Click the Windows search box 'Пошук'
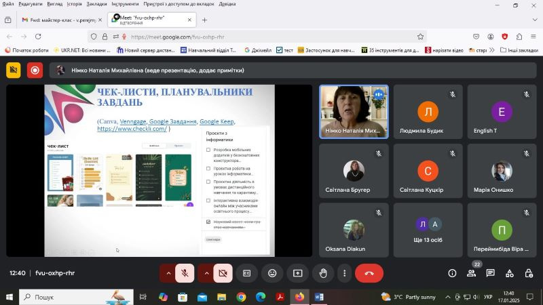Screen dimensions: 543x305 76,297
